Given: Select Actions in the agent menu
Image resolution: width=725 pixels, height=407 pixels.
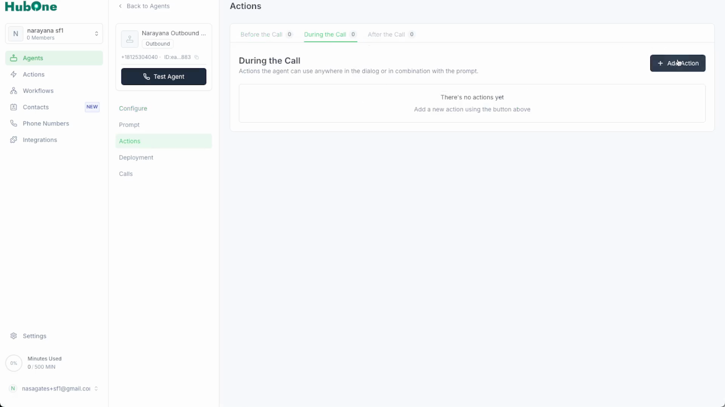Looking at the screenshot, I should pyautogui.click(x=164, y=141).
